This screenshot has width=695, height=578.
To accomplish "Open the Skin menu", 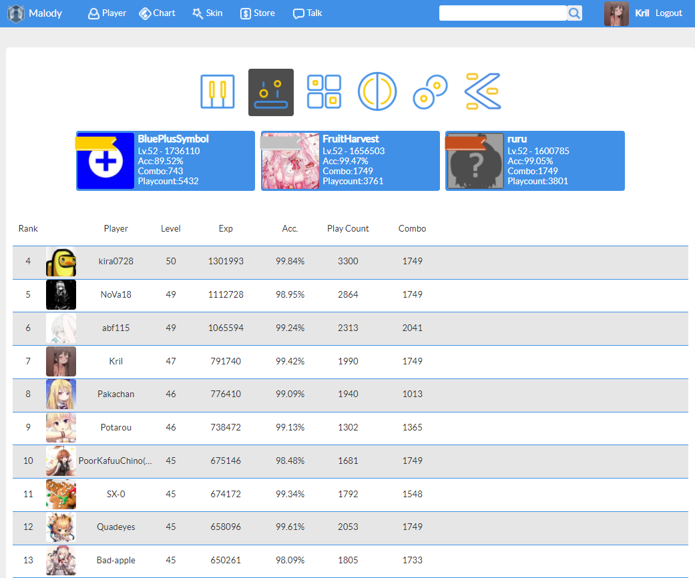I will coord(208,13).
